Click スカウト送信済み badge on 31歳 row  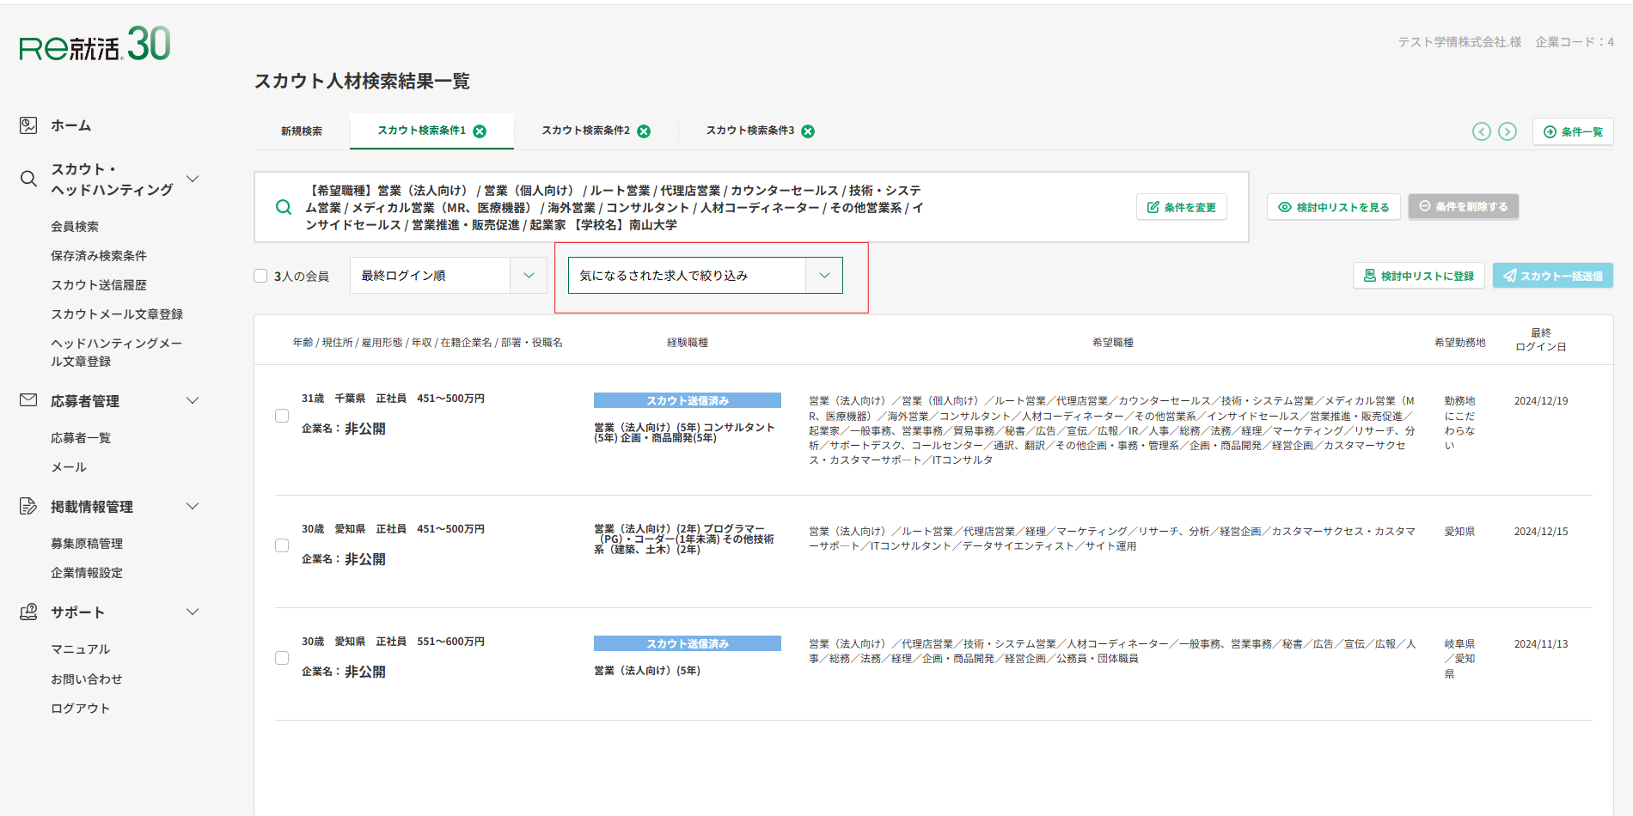(x=688, y=400)
